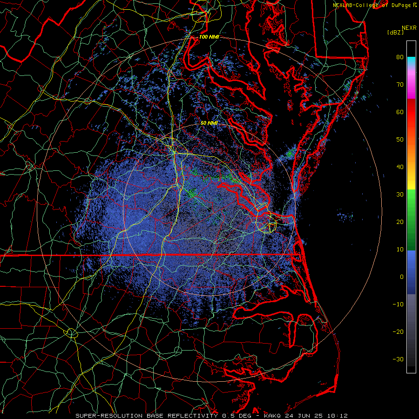Click the 60 value on the dBZ scale

tap(400, 112)
